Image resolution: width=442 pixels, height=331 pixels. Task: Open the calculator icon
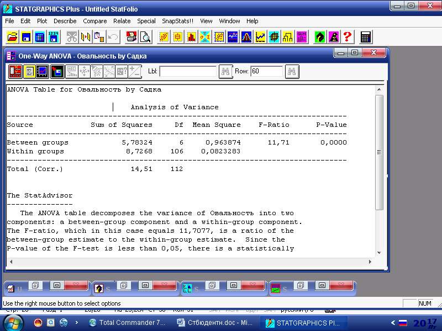point(366,37)
